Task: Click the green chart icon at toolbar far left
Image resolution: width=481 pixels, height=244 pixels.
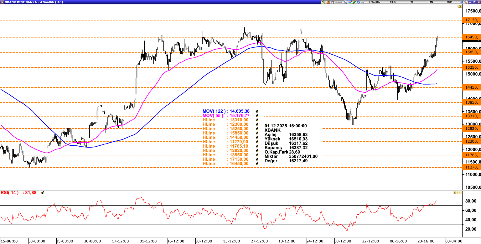Action: (x=323, y=2)
